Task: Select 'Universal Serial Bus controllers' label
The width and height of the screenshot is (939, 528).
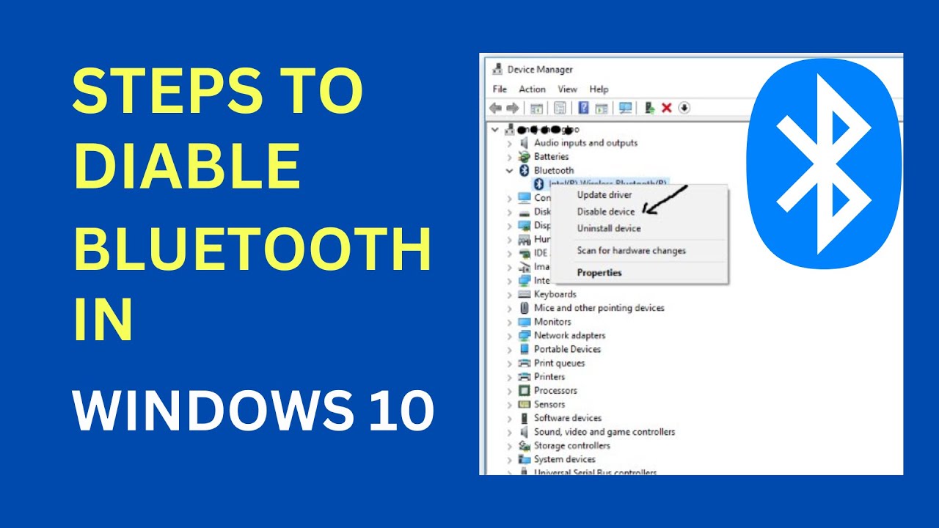Action: tap(595, 472)
